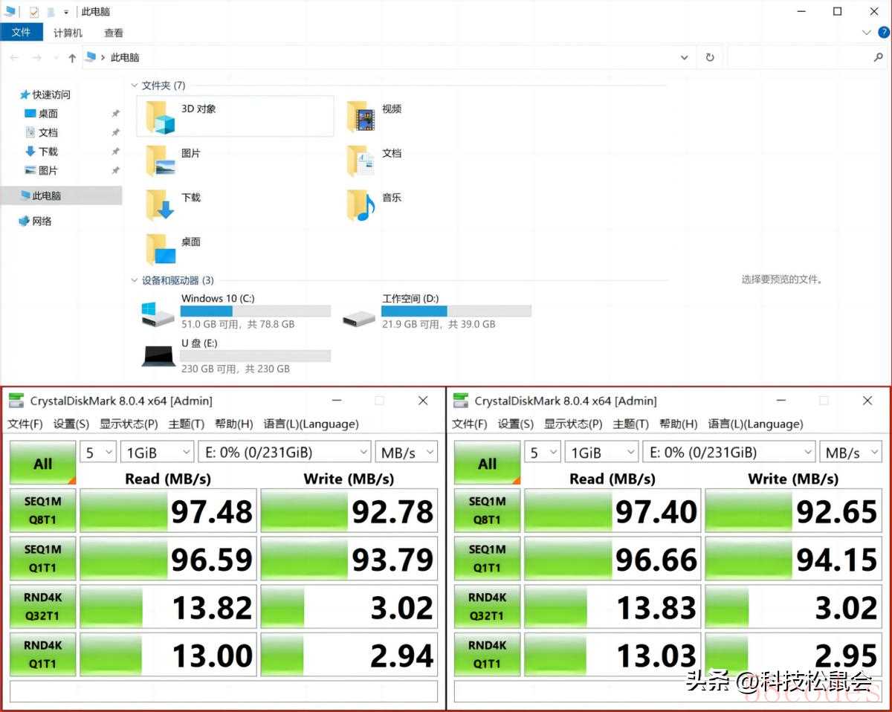Viewport: 892px width, 712px height.
Task: Open the 文档 folder in main pane
Action: [x=374, y=160]
